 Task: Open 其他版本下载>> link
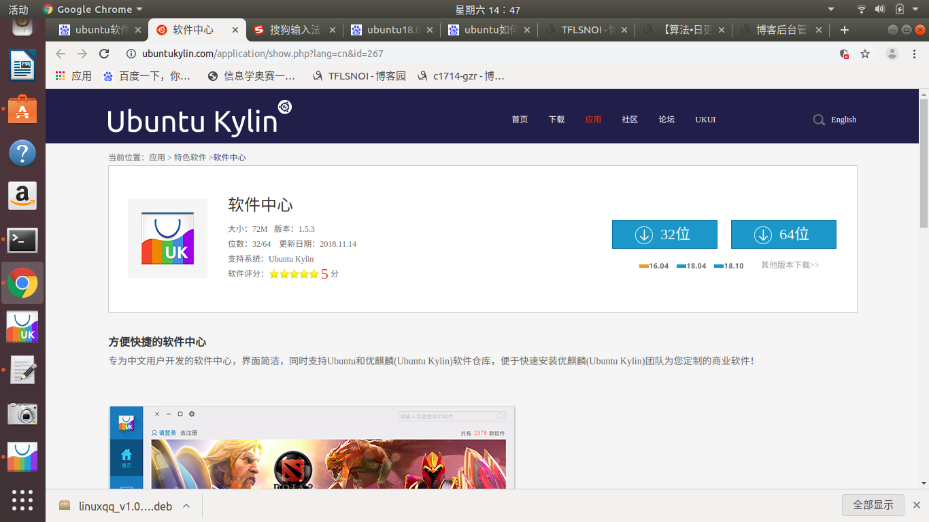tap(790, 265)
